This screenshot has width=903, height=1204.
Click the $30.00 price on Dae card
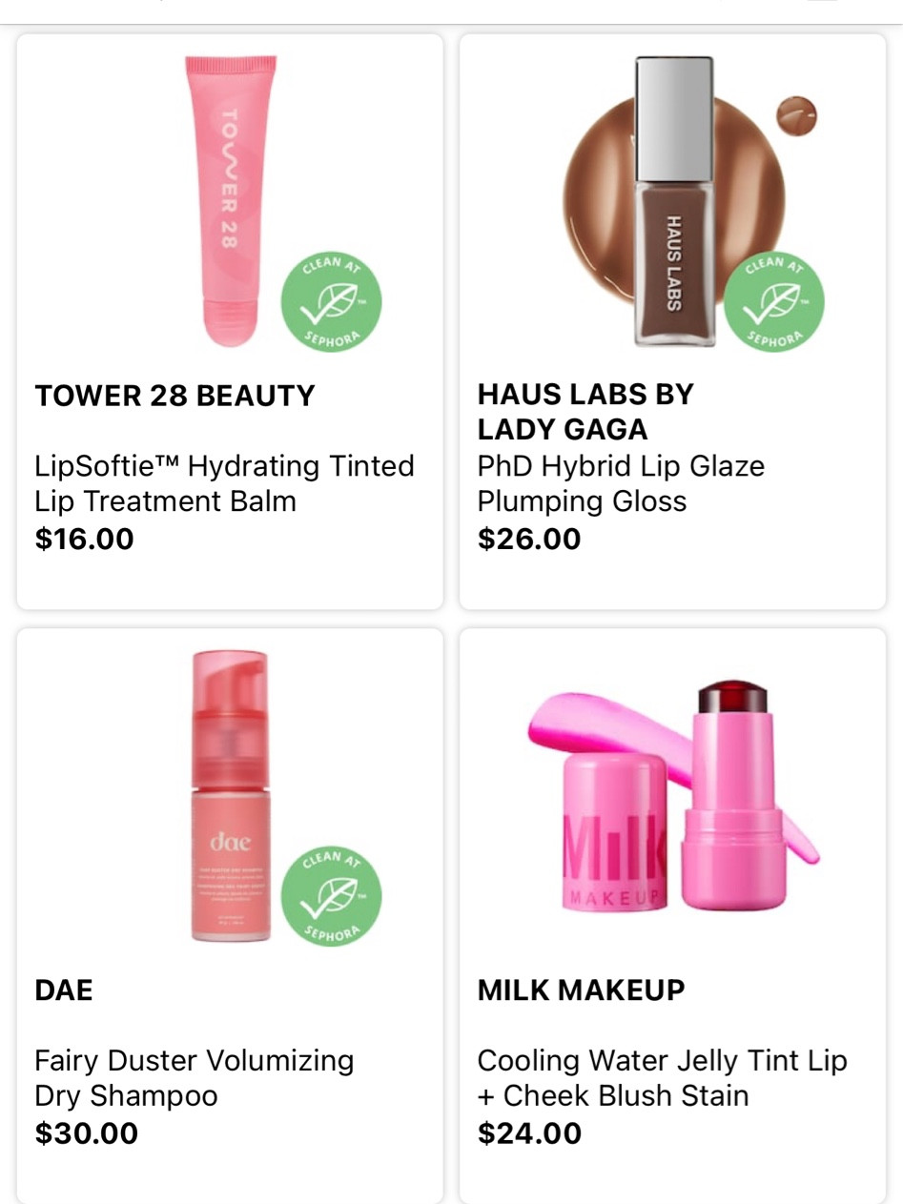pyautogui.click(x=86, y=1133)
